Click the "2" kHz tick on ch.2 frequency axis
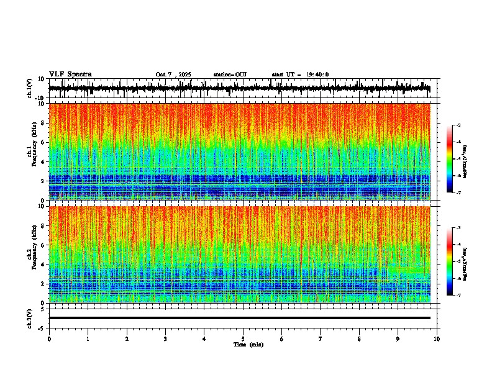This screenshot has width=492, height=380. coord(43,284)
